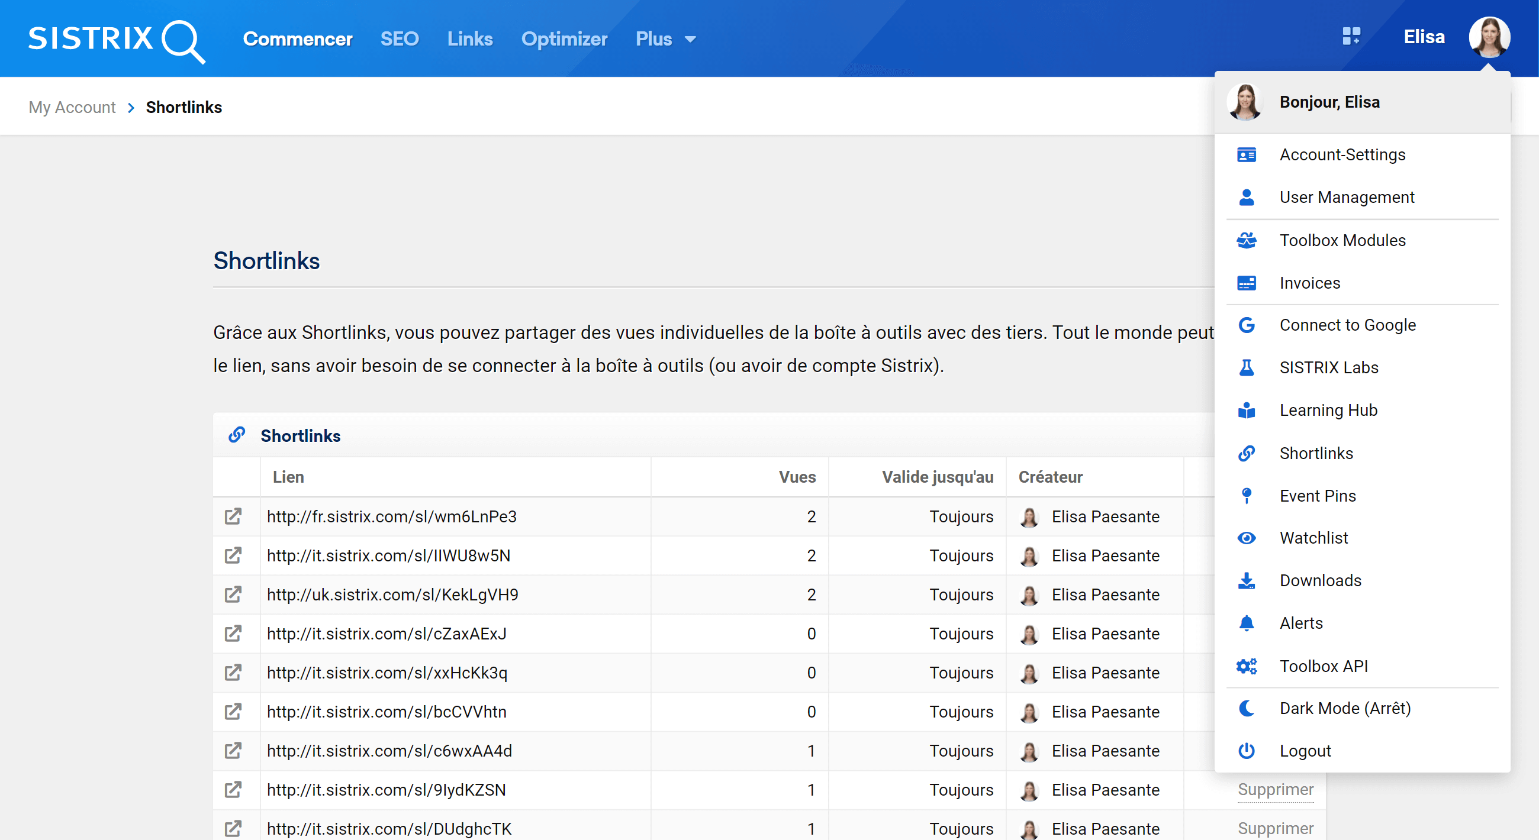Click the User Management person icon
The image size is (1539, 840).
1246,198
